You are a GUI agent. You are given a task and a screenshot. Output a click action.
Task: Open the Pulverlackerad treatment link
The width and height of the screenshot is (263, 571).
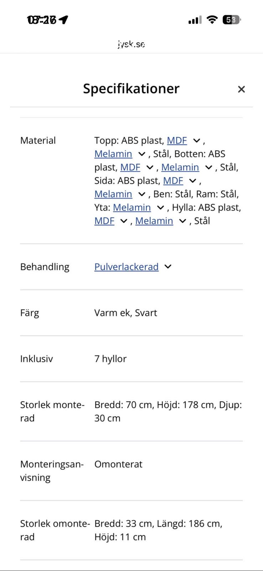[127, 267]
